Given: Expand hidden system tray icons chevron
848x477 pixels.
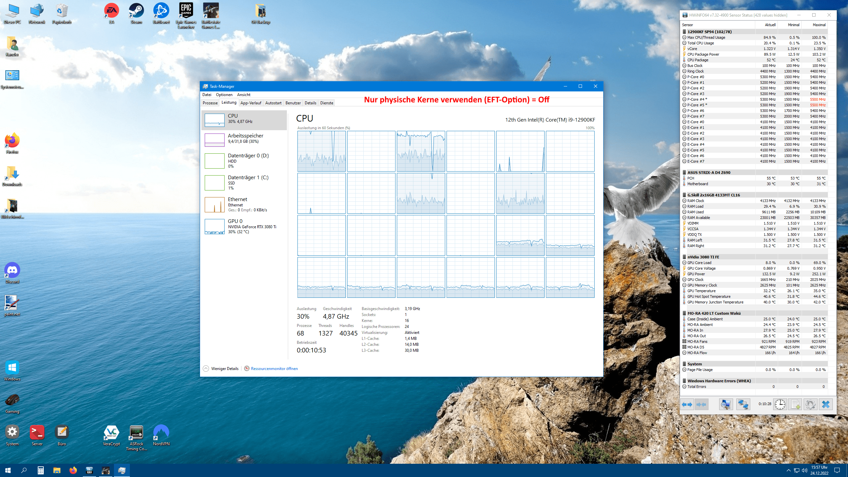Looking at the screenshot, I should (789, 470).
